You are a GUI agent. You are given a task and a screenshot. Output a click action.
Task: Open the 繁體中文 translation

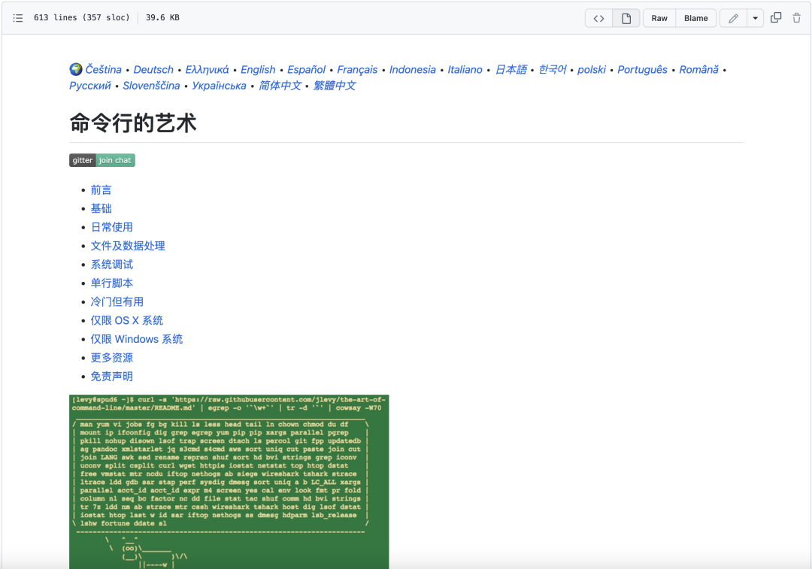click(x=335, y=86)
